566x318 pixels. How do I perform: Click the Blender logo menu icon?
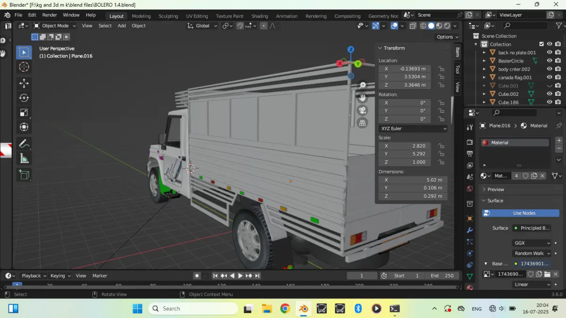pyautogui.click(x=7, y=15)
